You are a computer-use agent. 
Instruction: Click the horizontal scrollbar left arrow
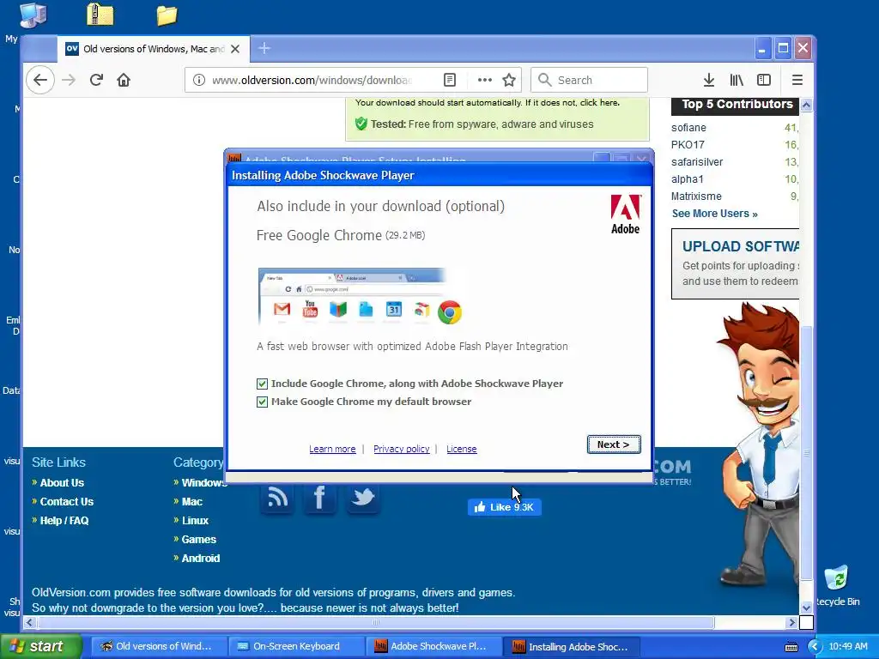[x=30, y=622]
